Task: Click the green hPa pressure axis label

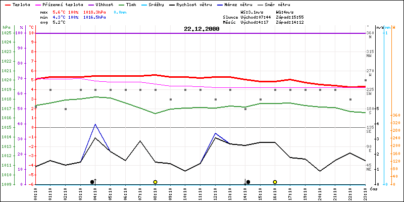Action: 6,27
